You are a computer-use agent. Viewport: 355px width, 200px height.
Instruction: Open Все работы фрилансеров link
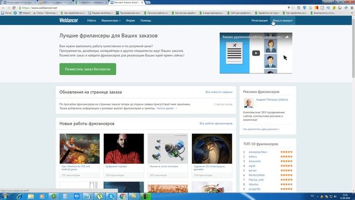(x=216, y=123)
